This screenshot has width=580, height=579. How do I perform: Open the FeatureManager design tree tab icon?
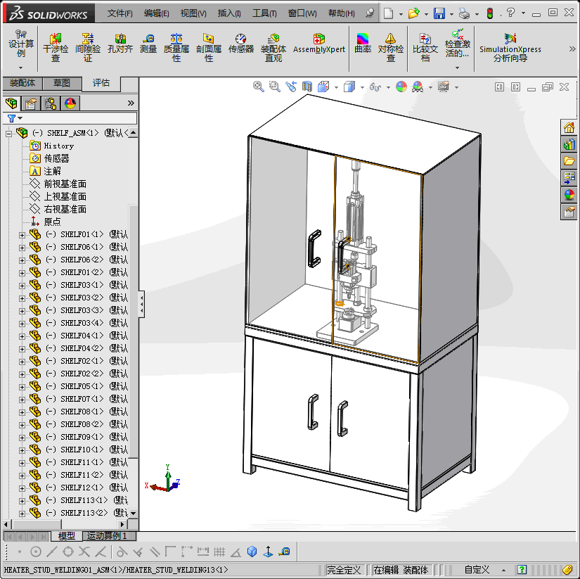point(11,103)
